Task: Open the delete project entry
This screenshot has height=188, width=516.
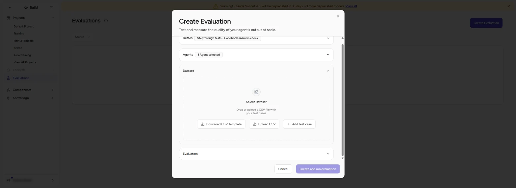Action: [18, 48]
